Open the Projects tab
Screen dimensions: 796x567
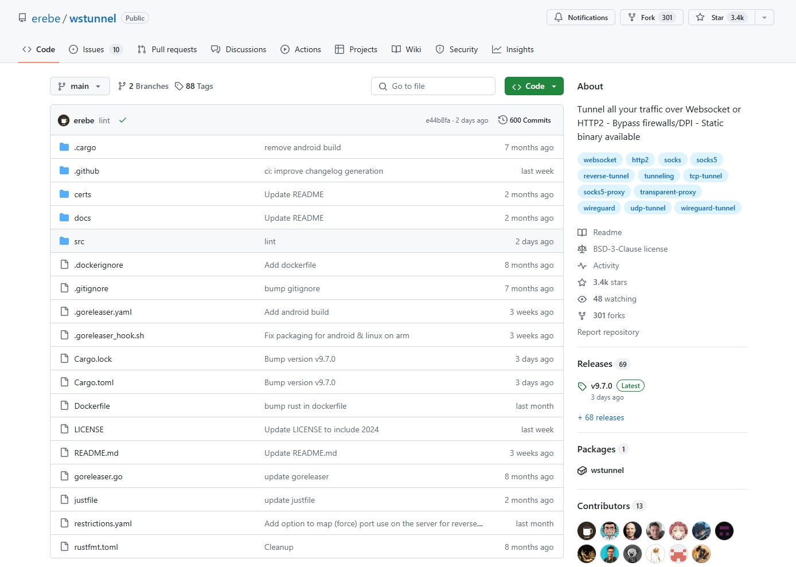356,49
